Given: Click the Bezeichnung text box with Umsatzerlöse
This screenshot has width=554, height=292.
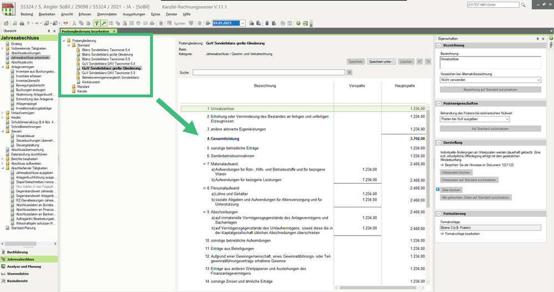Looking at the screenshot, I should point(490,62).
